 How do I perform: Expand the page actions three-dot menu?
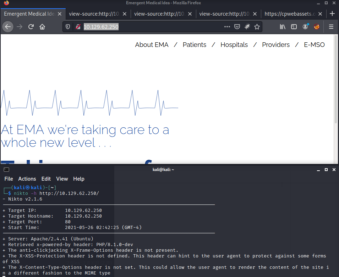coord(227,27)
